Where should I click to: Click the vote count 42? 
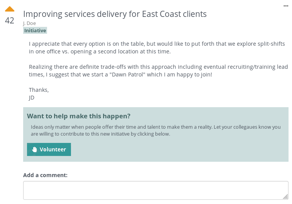[10, 20]
